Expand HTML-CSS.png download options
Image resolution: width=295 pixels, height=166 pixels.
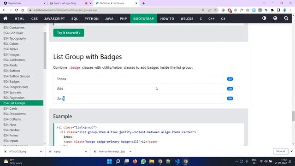41,151
